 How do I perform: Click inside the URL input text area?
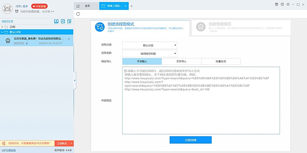pyautogui.click(x=201, y=112)
